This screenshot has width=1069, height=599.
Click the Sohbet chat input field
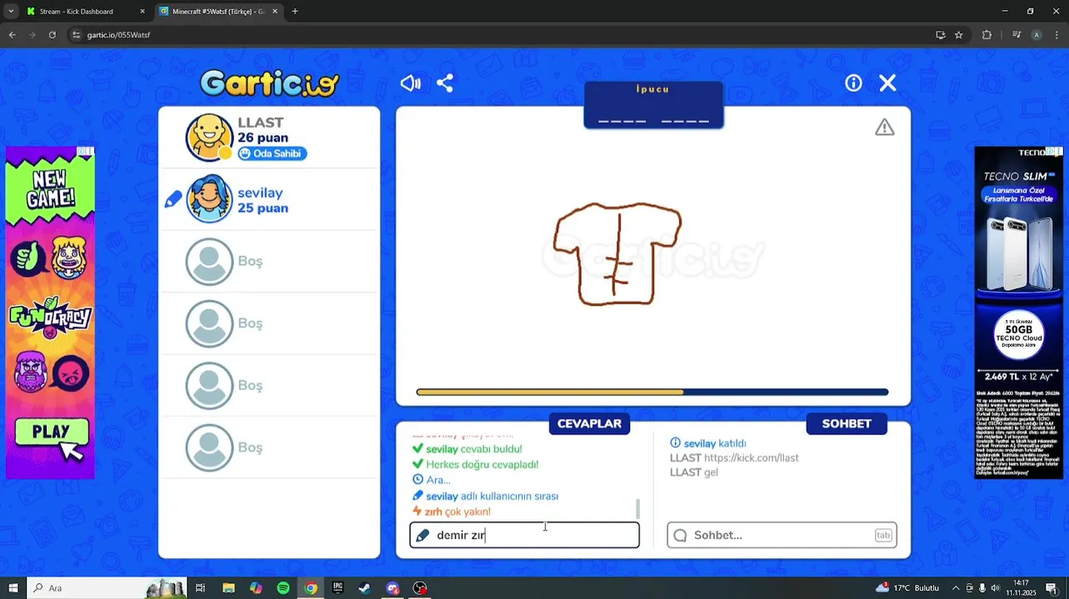(x=782, y=535)
